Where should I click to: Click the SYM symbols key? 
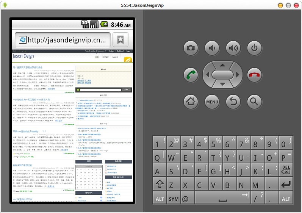coord(174,197)
